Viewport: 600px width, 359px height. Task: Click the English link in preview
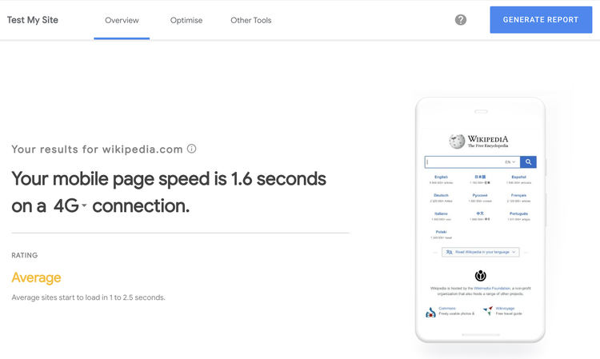[x=441, y=177]
